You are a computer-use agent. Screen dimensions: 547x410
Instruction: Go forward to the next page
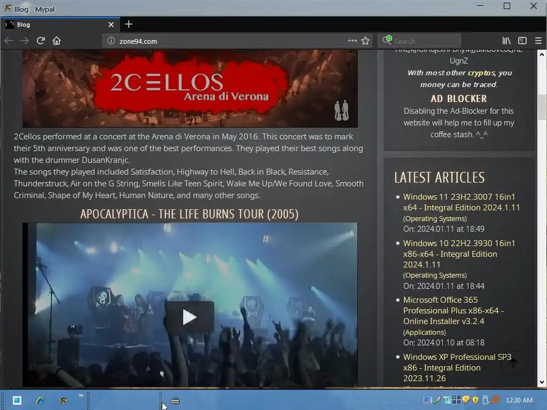(x=25, y=41)
